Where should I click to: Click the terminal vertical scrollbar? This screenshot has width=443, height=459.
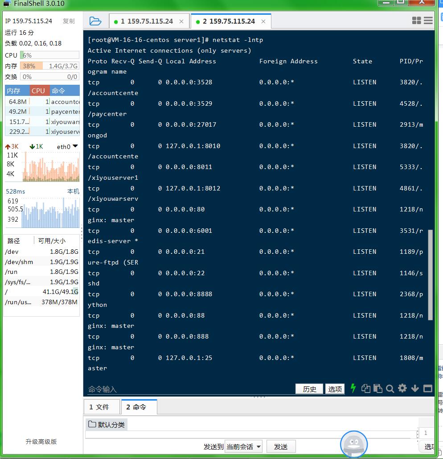point(430,274)
